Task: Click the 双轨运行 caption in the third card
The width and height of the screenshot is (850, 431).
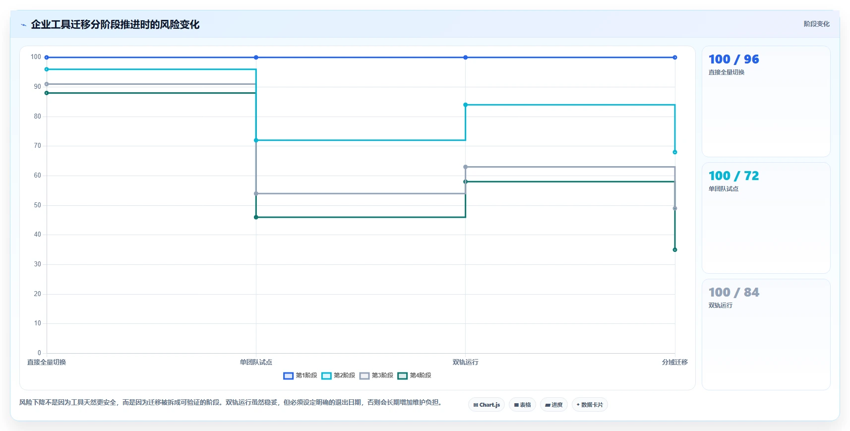Action: pyautogui.click(x=720, y=306)
